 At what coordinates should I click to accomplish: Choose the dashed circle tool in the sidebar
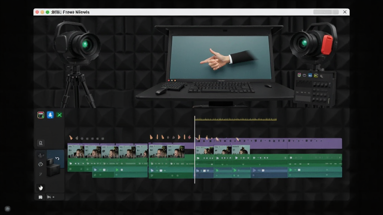[x=40, y=164]
